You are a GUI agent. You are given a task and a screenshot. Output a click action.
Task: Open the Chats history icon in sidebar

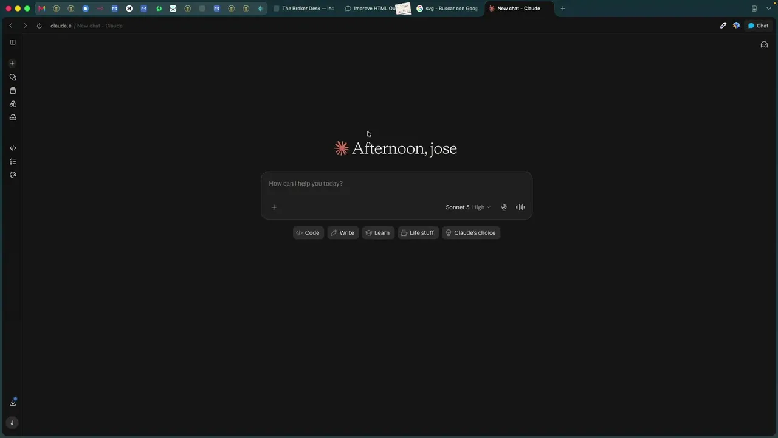tap(13, 77)
